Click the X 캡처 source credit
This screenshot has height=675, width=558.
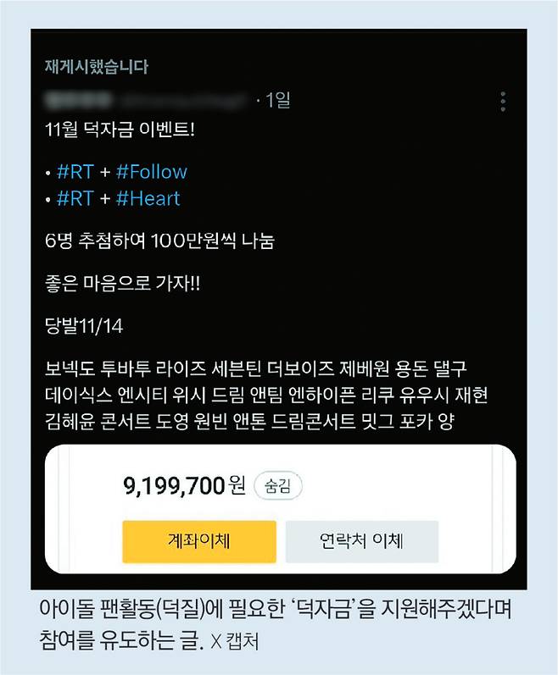(235, 641)
